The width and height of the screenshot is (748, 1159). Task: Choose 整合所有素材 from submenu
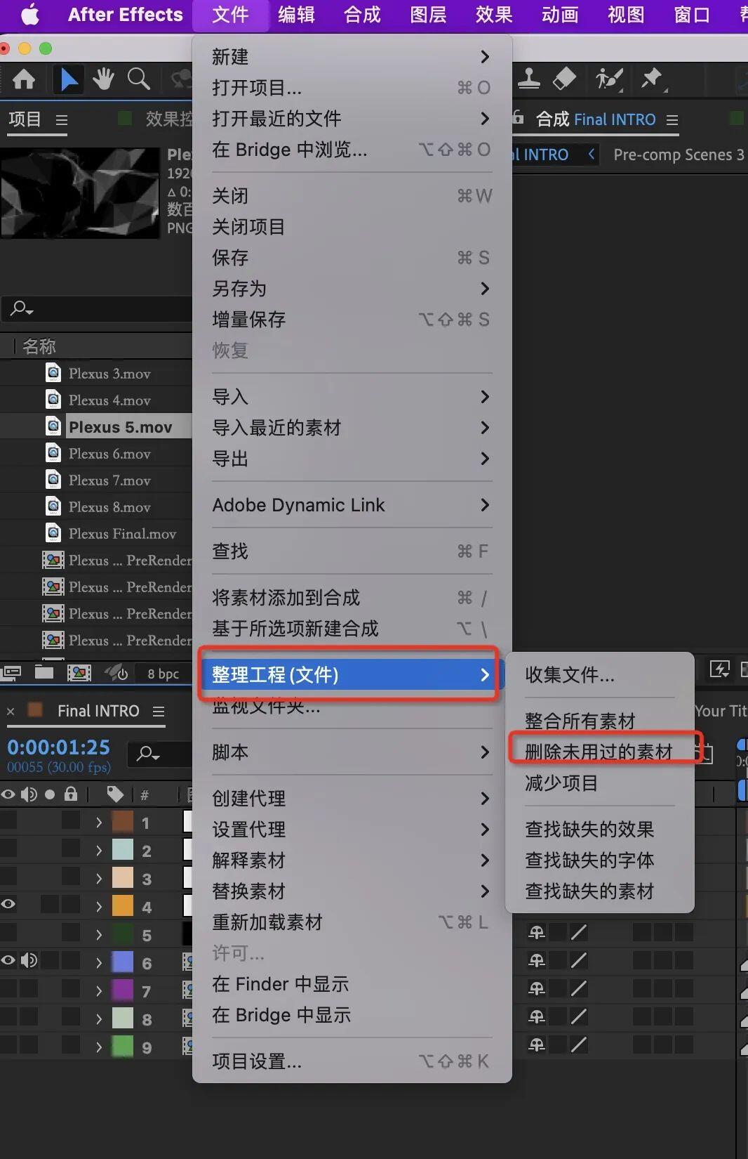coord(600,721)
